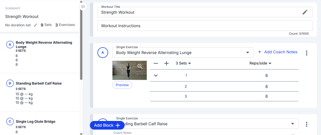Select Single Leg Glute Bridge in summary
Screen dimensions: 321x135
[35, 122]
